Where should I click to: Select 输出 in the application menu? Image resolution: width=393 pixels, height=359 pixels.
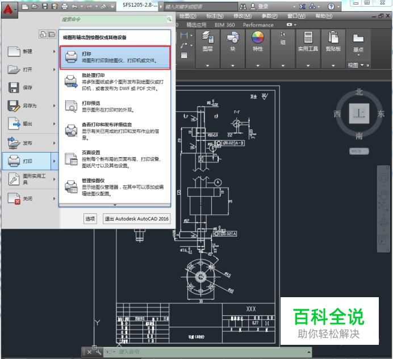pos(30,124)
